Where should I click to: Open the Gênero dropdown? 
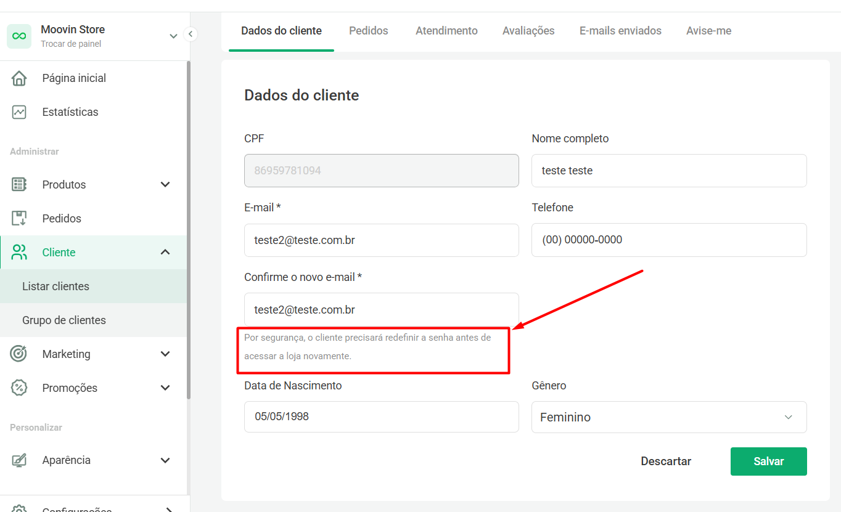click(669, 417)
